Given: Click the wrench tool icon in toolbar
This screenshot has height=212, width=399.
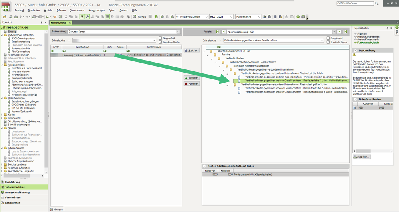Looking at the screenshot, I should [87, 17].
